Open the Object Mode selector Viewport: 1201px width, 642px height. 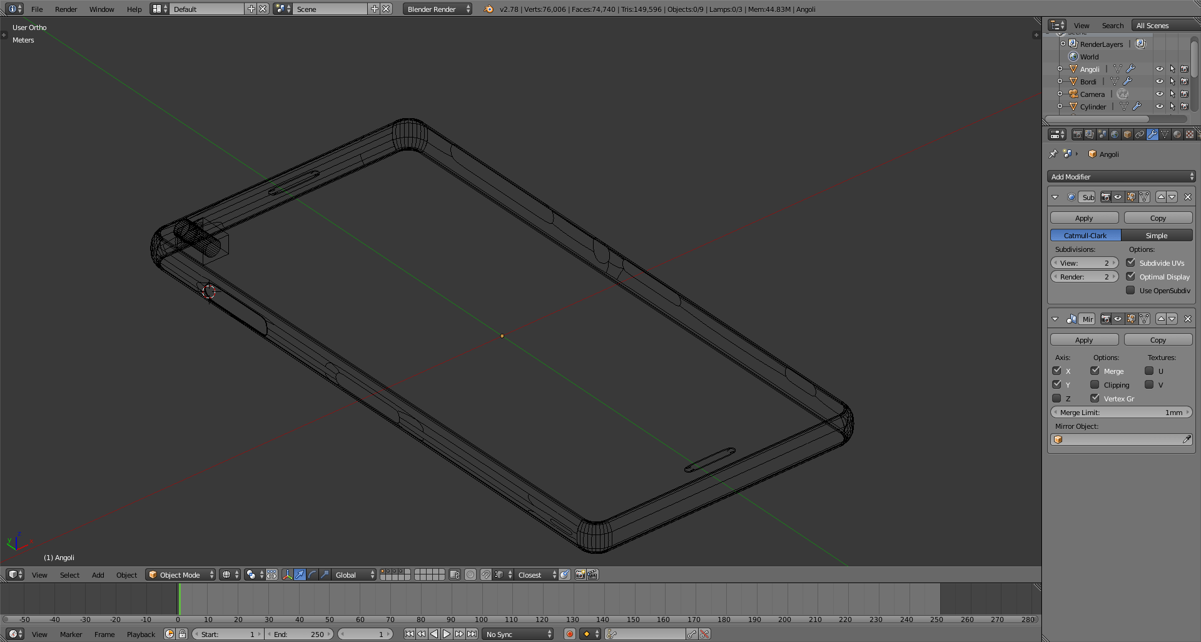click(180, 574)
